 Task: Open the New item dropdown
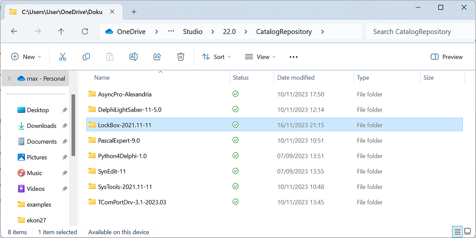pyautogui.click(x=26, y=57)
